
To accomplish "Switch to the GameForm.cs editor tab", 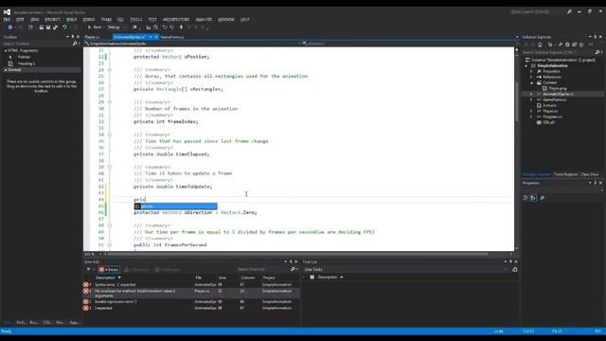I will click(172, 37).
